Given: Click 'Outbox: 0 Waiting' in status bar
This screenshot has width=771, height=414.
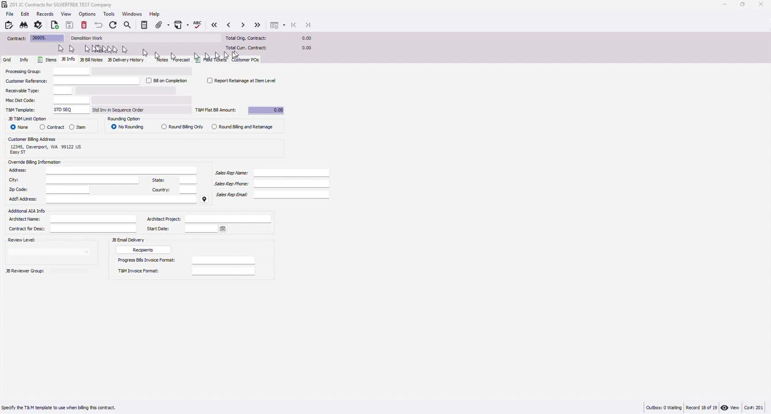Looking at the screenshot, I should [x=663, y=408].
